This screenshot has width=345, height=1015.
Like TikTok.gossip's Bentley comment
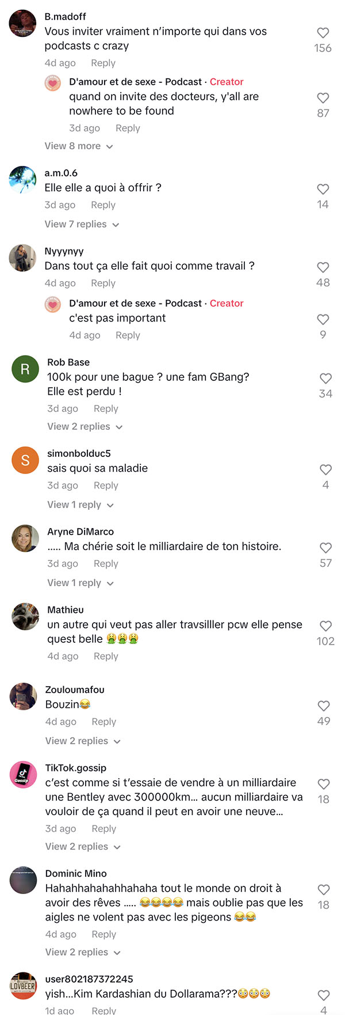click(324, 785)
